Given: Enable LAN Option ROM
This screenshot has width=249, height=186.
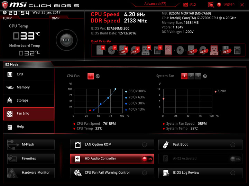Looking at the screenshot, I should point(112,145).
